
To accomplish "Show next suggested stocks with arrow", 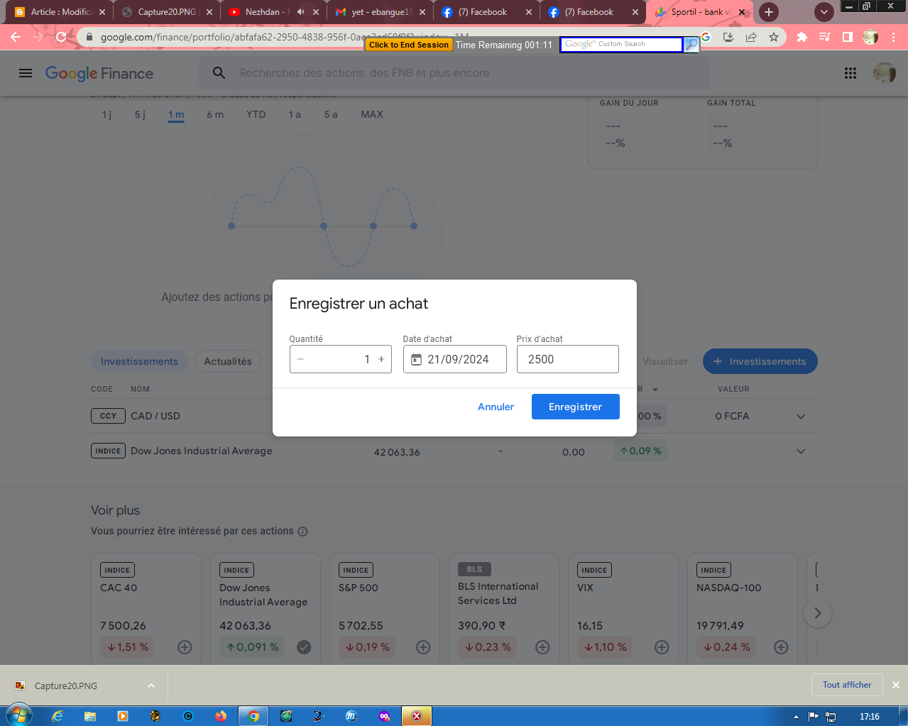I will pyautogui.click(x=818, y=613).
